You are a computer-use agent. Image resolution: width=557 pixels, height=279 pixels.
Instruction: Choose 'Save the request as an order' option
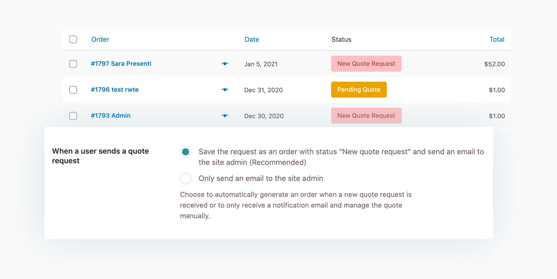click(x=186, y=152)
